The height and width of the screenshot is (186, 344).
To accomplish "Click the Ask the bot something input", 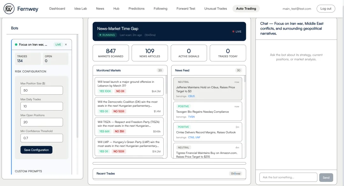I will [x=288, y=177].
